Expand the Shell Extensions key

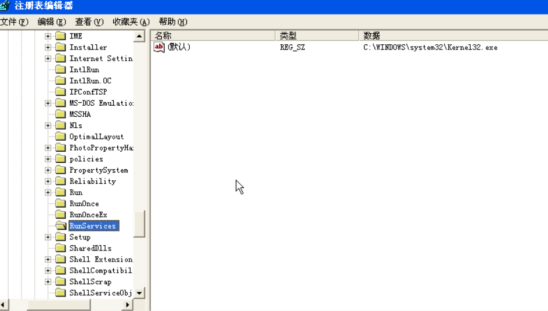tap(48, 260)
